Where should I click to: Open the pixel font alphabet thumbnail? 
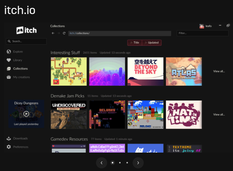[107, 148]
